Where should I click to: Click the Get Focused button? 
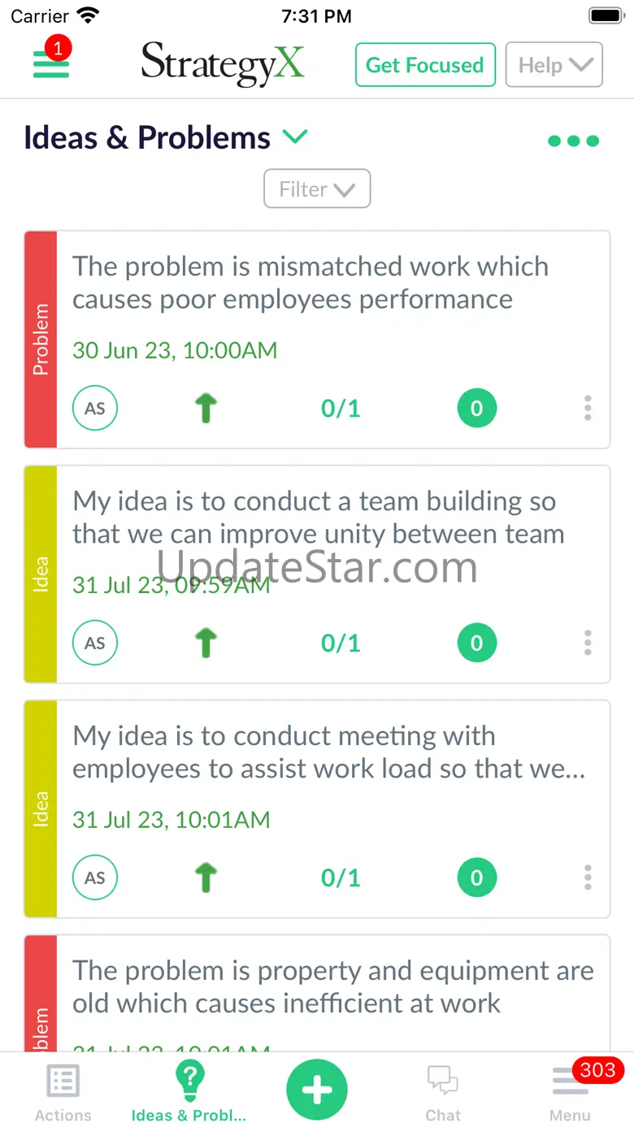coord(425,65)
